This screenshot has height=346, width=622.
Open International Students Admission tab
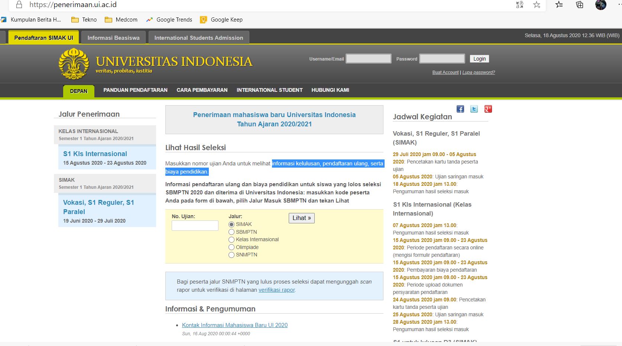coord(199,38)
